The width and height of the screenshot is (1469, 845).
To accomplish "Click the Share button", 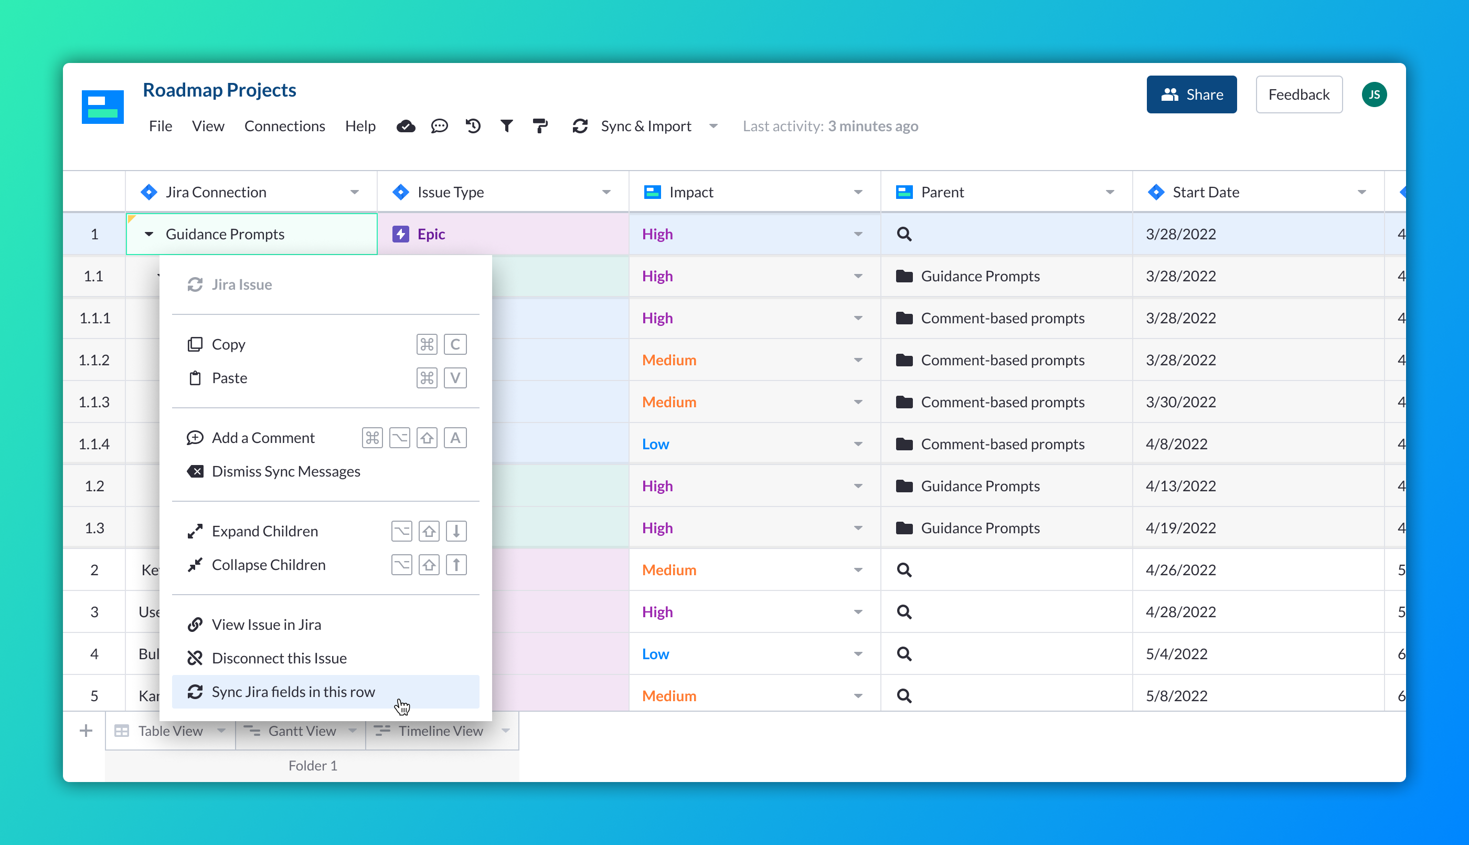I will (x=1191, y=94).
